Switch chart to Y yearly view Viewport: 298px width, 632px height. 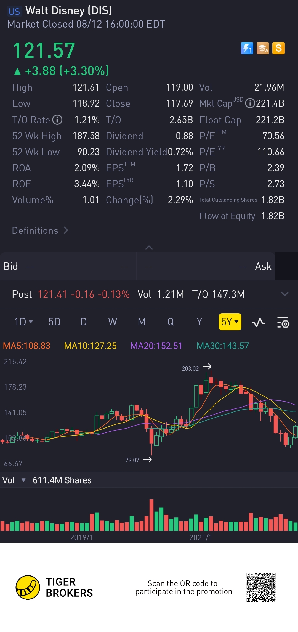[199, 322]
